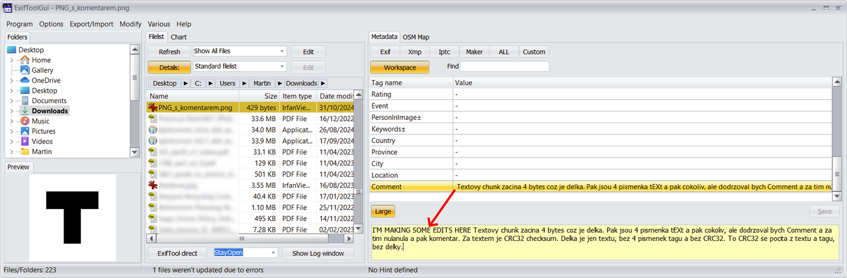Viewport: 847px width, 278px height.
Task: Click the folder tree vertical scrollbar
Action: click(135, 101)
